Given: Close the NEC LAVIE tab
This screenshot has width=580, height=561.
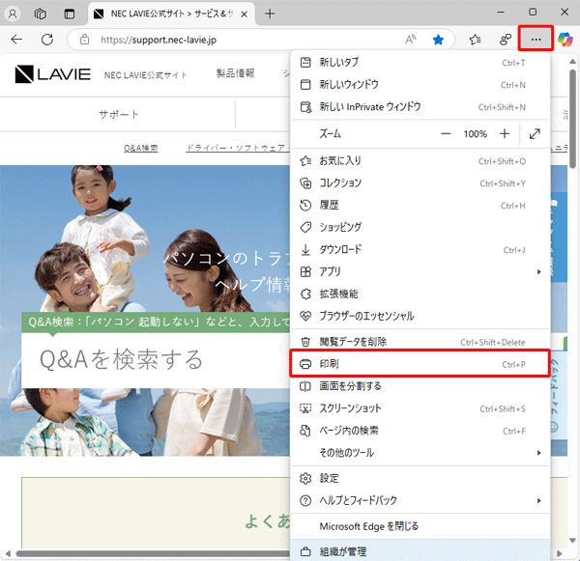Looking at the screenshot, I should click(x=245, y=14).
